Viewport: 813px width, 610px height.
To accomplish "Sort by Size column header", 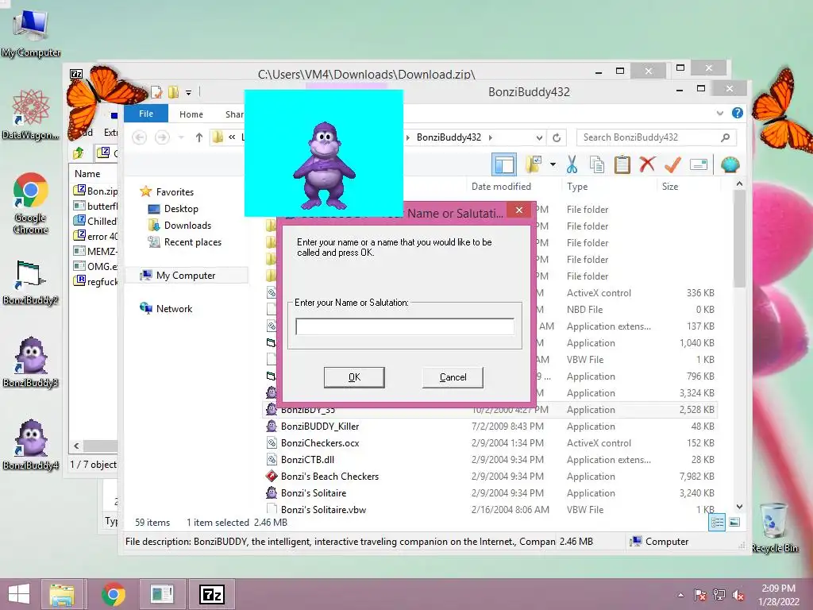I will pyautogui.click(x=670, y=186).
